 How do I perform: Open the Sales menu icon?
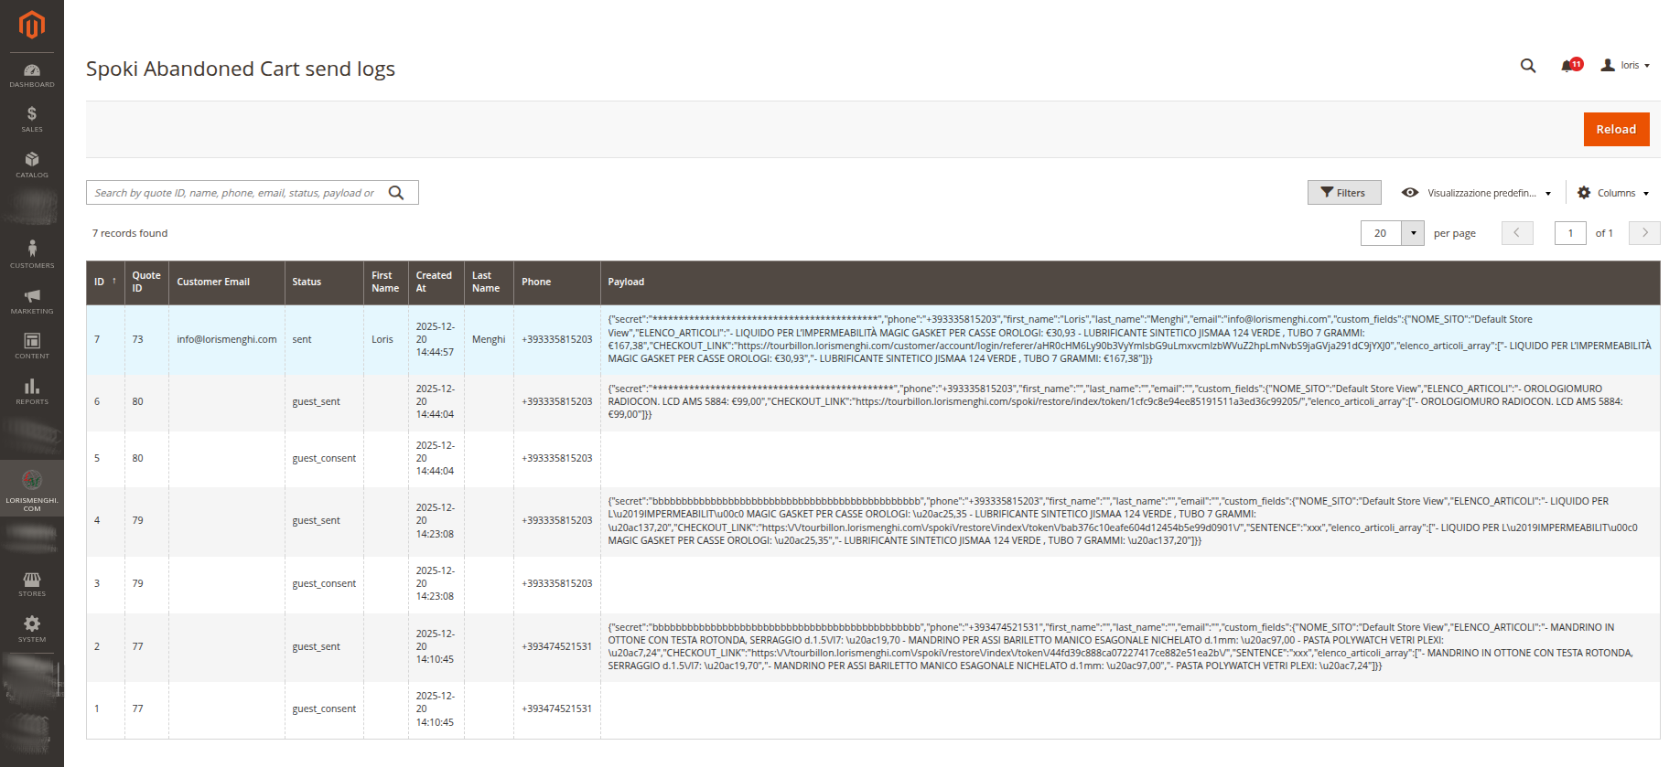click(32, 119)
